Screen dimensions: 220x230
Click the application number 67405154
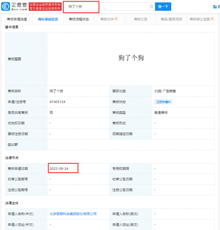click(57, 102)
